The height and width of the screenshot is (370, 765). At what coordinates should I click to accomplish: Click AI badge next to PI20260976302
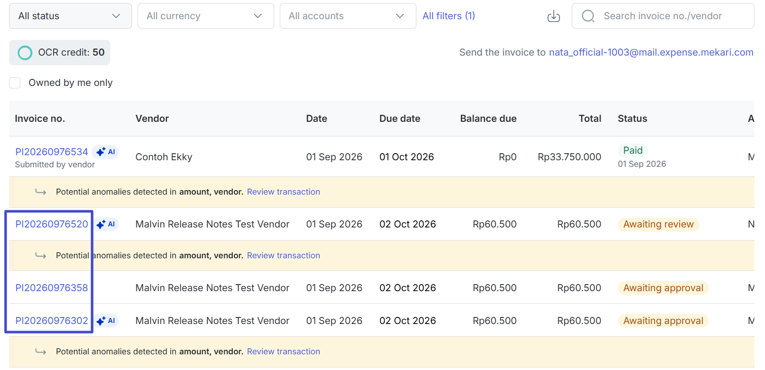[105, 320]
